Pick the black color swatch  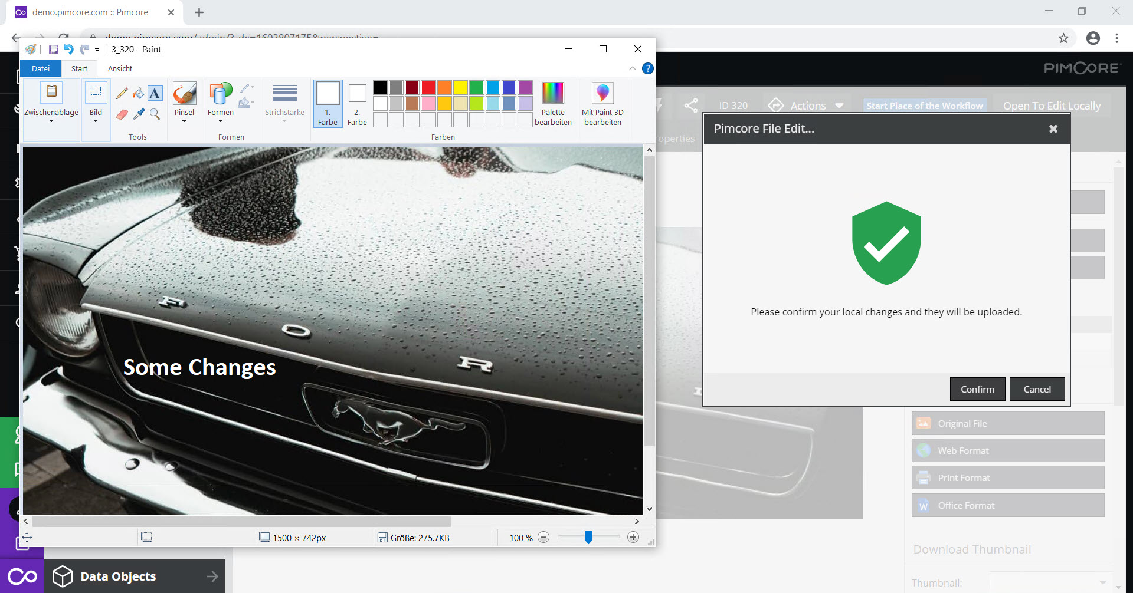pos(380,88)
